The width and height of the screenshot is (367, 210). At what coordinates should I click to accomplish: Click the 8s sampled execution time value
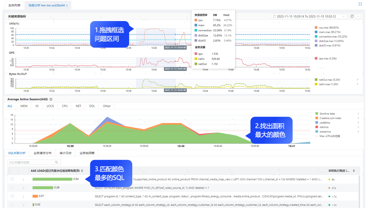(x=333, y=179)
